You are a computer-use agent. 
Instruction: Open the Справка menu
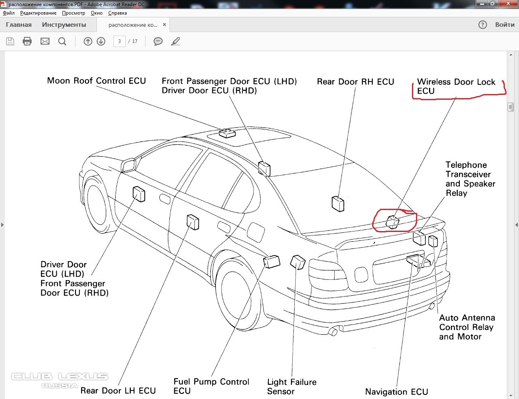pos(118,13)
